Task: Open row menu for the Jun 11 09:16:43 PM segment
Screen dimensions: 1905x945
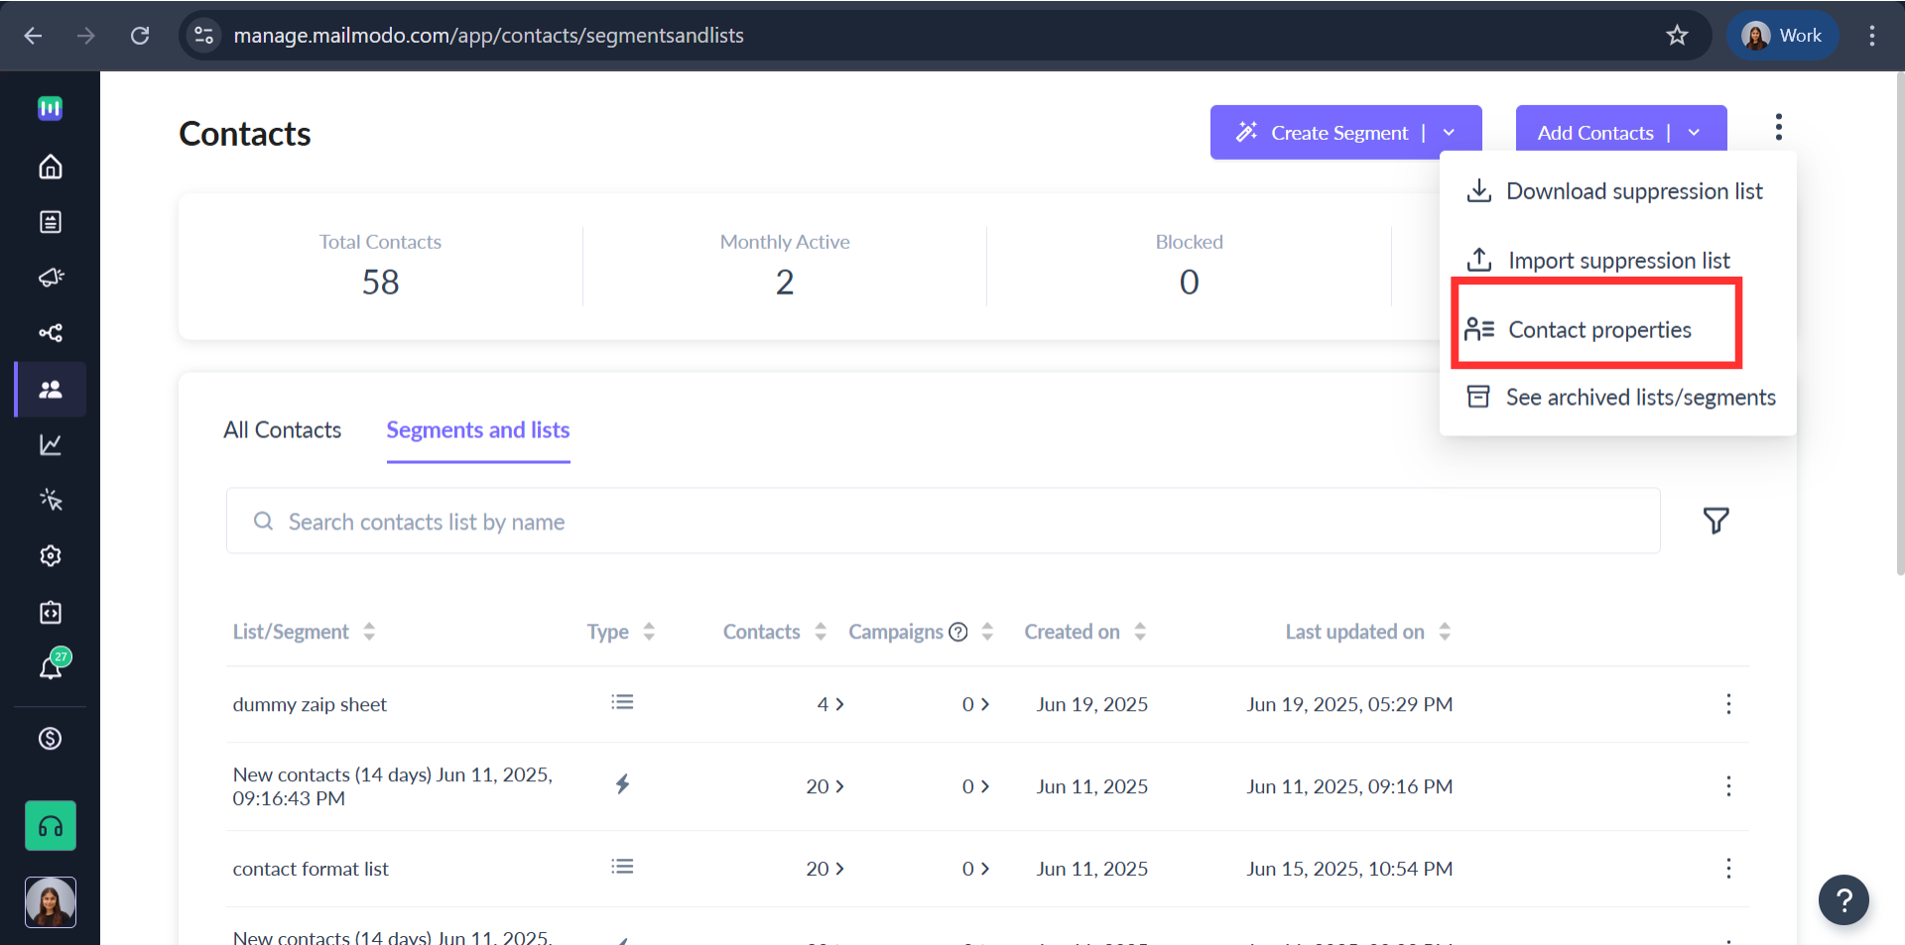Action: (1728, 786)
